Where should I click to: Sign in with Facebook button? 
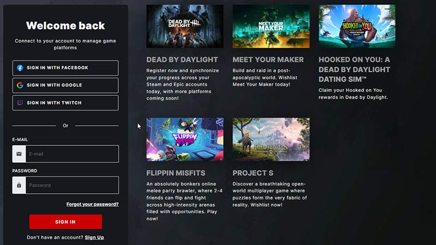65,68
